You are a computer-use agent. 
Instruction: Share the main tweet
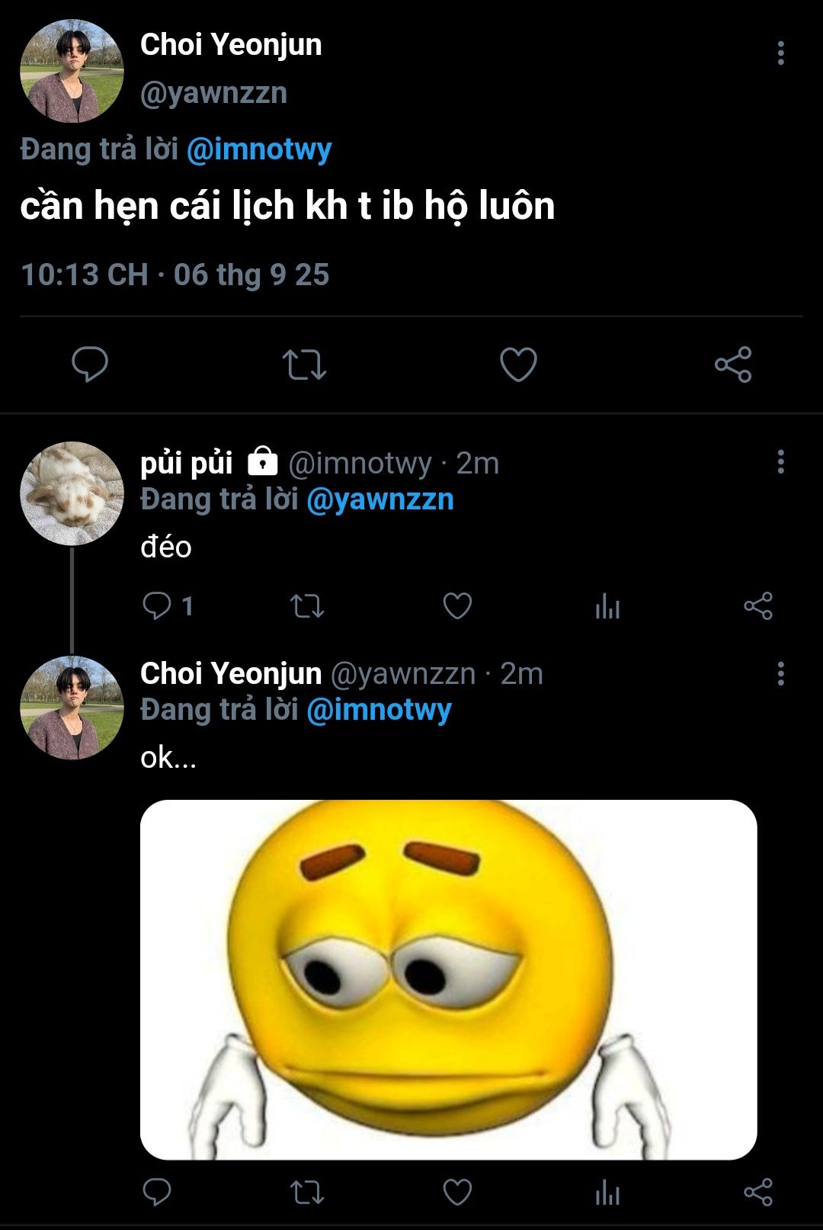[x=733, y=365]
